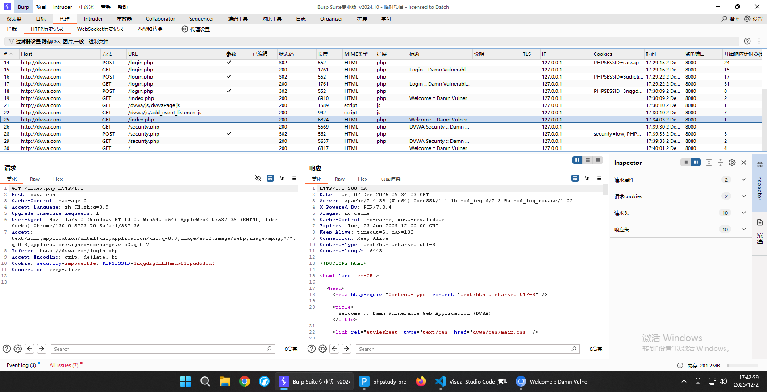Open Inspector settings gear
This screenshot has width=767, height=392.
(x=732, y=163)
